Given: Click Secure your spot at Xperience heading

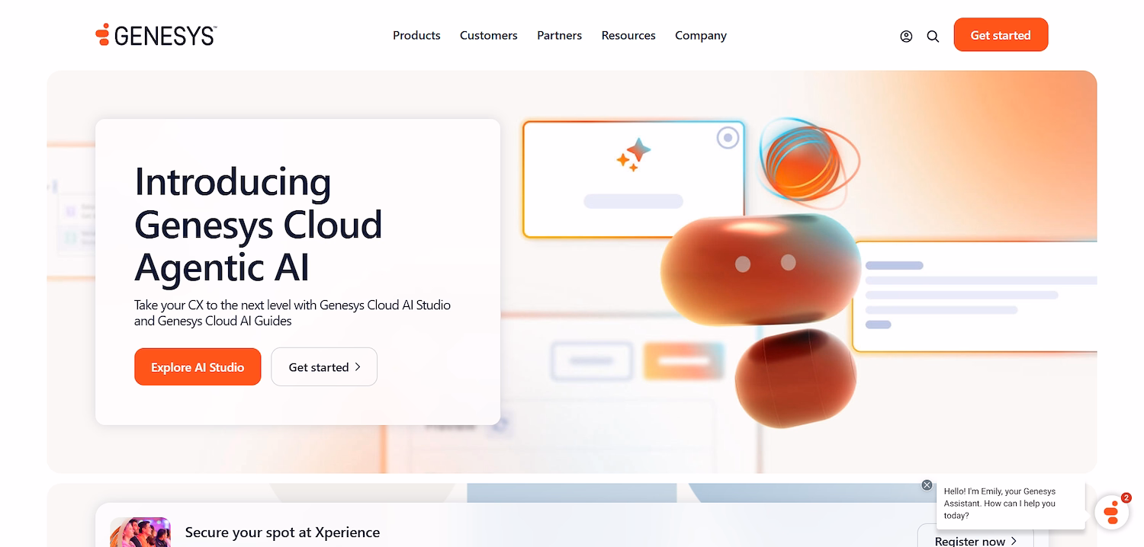Looking at the screenshot, I should click(x=282, y=533).
